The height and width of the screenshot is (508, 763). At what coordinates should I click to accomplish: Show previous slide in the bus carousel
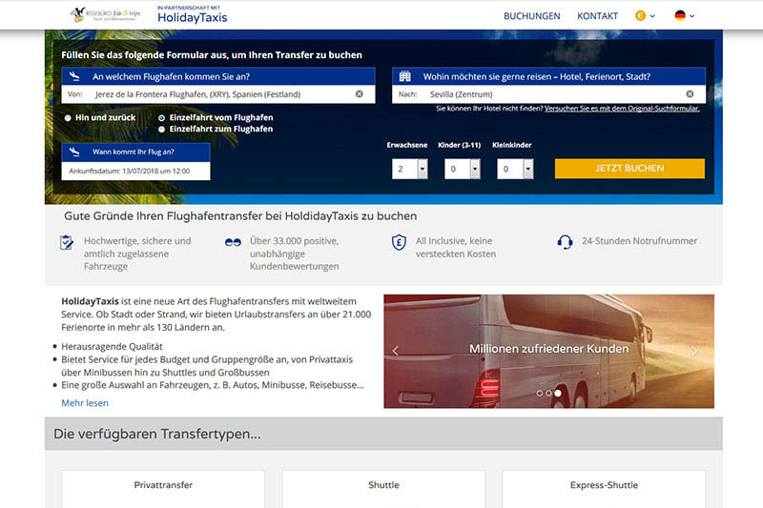point(395,351)
